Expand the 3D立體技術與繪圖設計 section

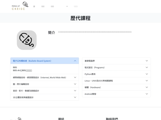[x=45, y=97]
